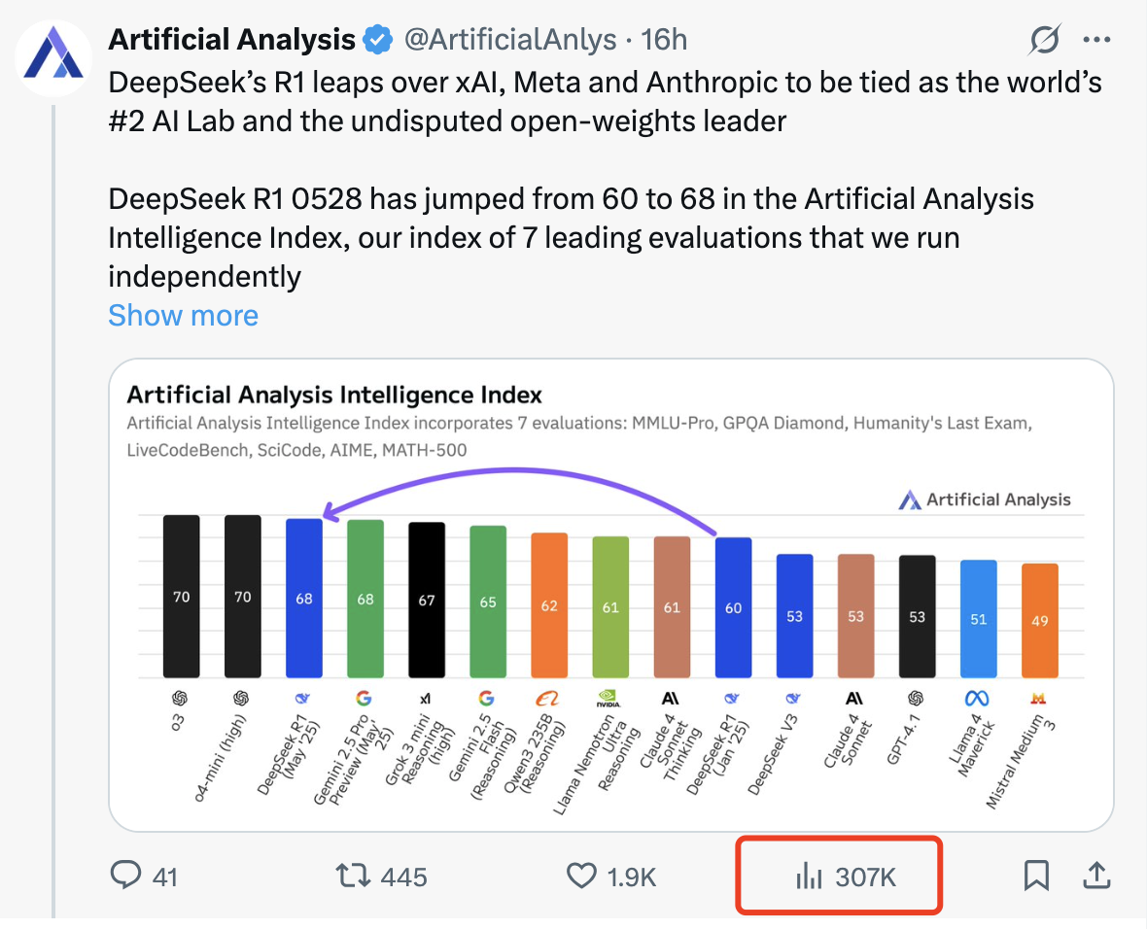Viewport: 1147px width, 929px height.
Task: Open the share icon on the post
Action: click(x=1096, y=876)
